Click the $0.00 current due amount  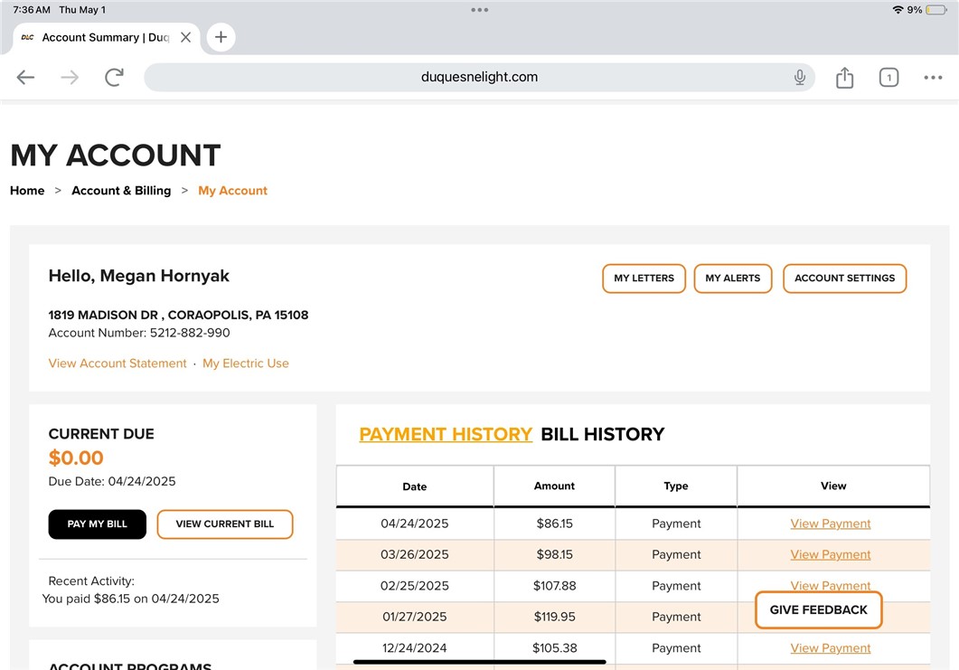[x=76, y=458]
